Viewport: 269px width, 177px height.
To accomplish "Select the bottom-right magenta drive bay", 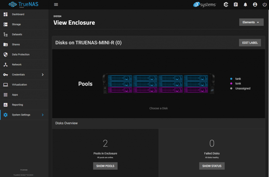I will coord(196,90).
